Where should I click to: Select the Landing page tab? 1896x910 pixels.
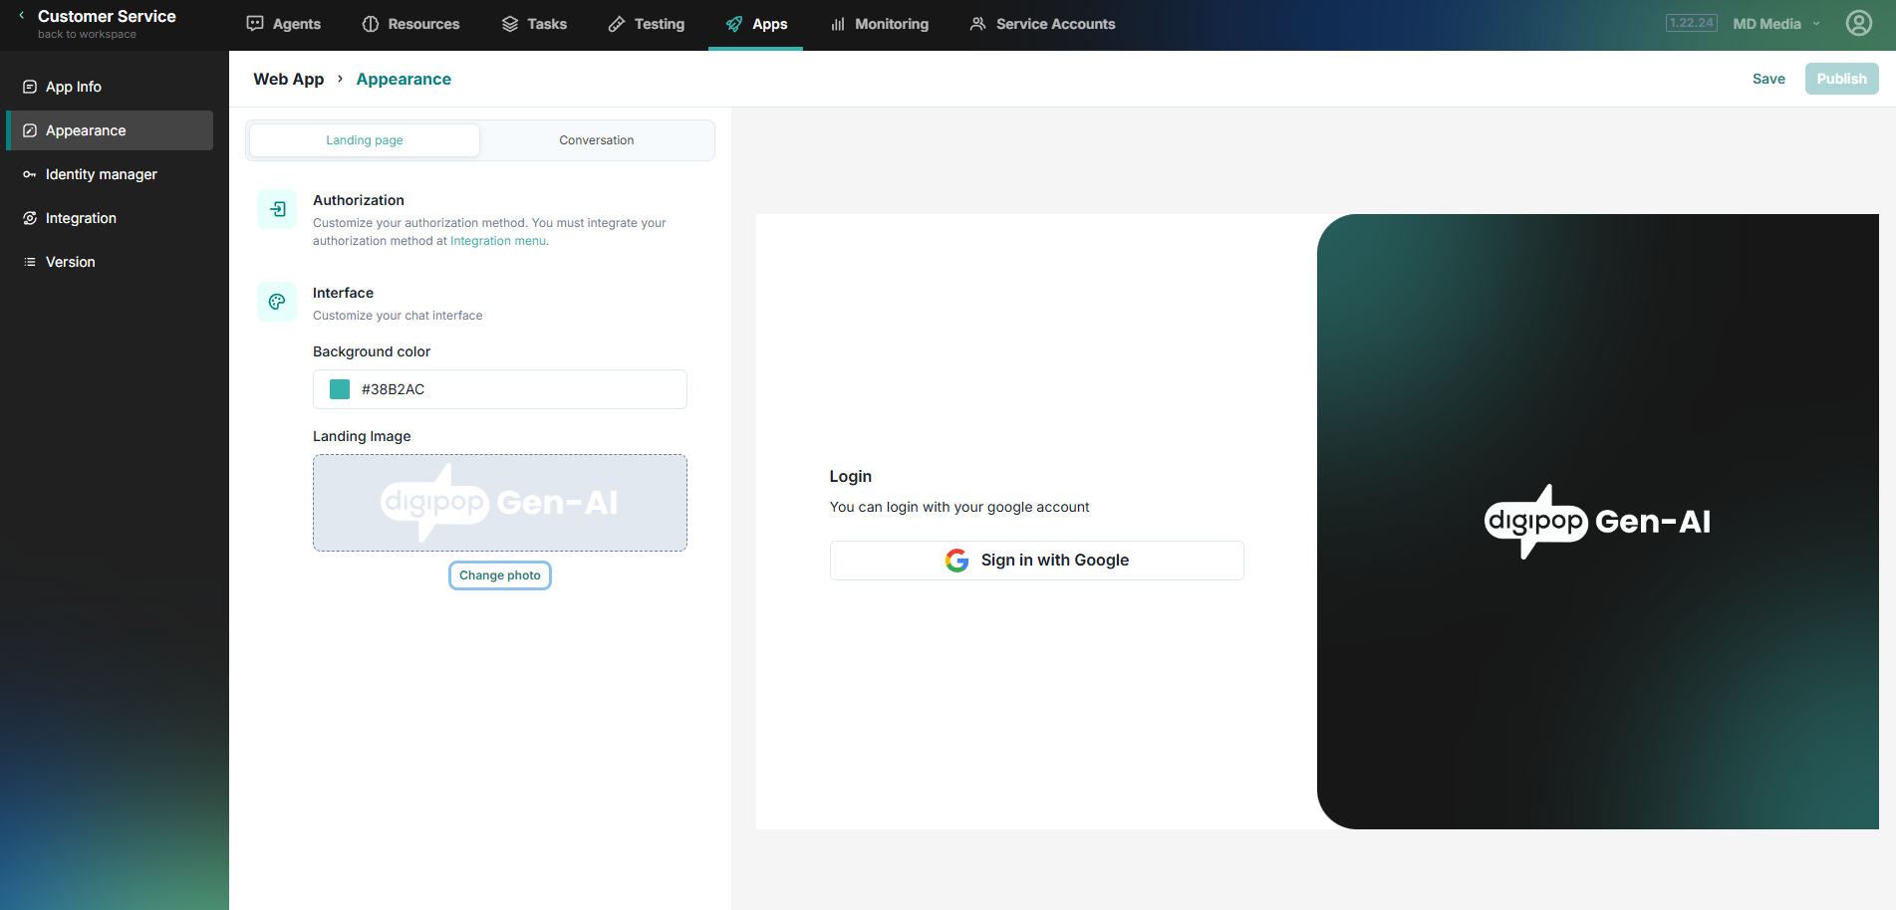click(365, 140)
